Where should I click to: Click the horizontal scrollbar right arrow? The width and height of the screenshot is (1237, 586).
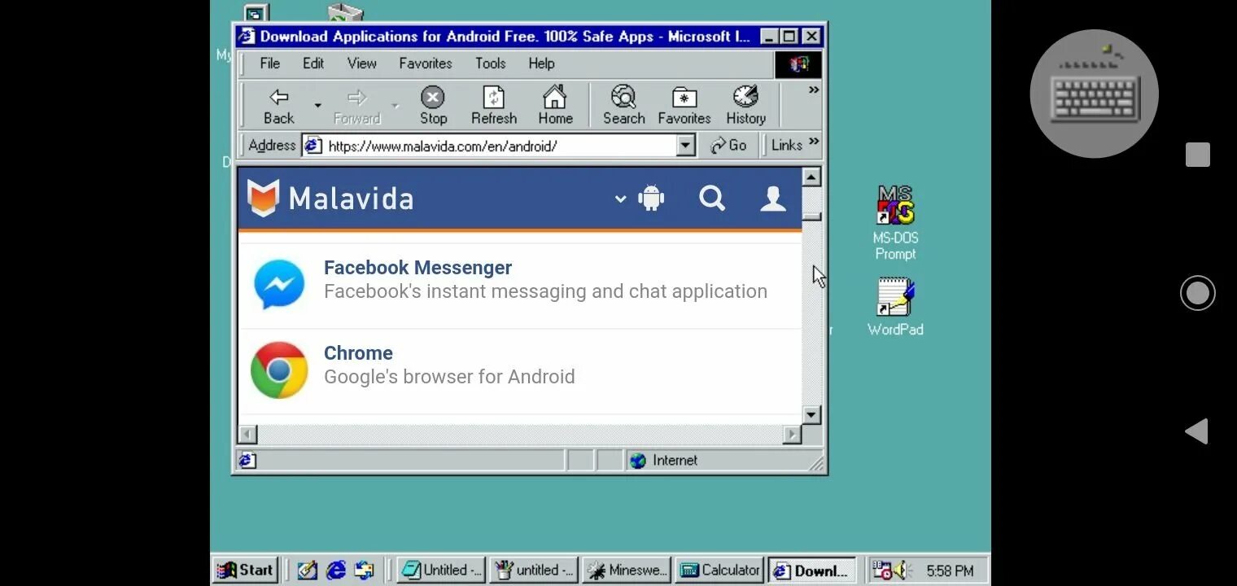(792, 435)
